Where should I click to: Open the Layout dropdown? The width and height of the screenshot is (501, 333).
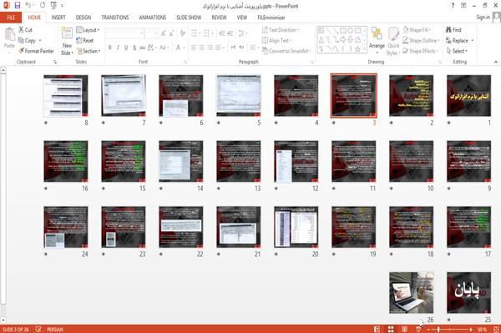coord(88,30)
